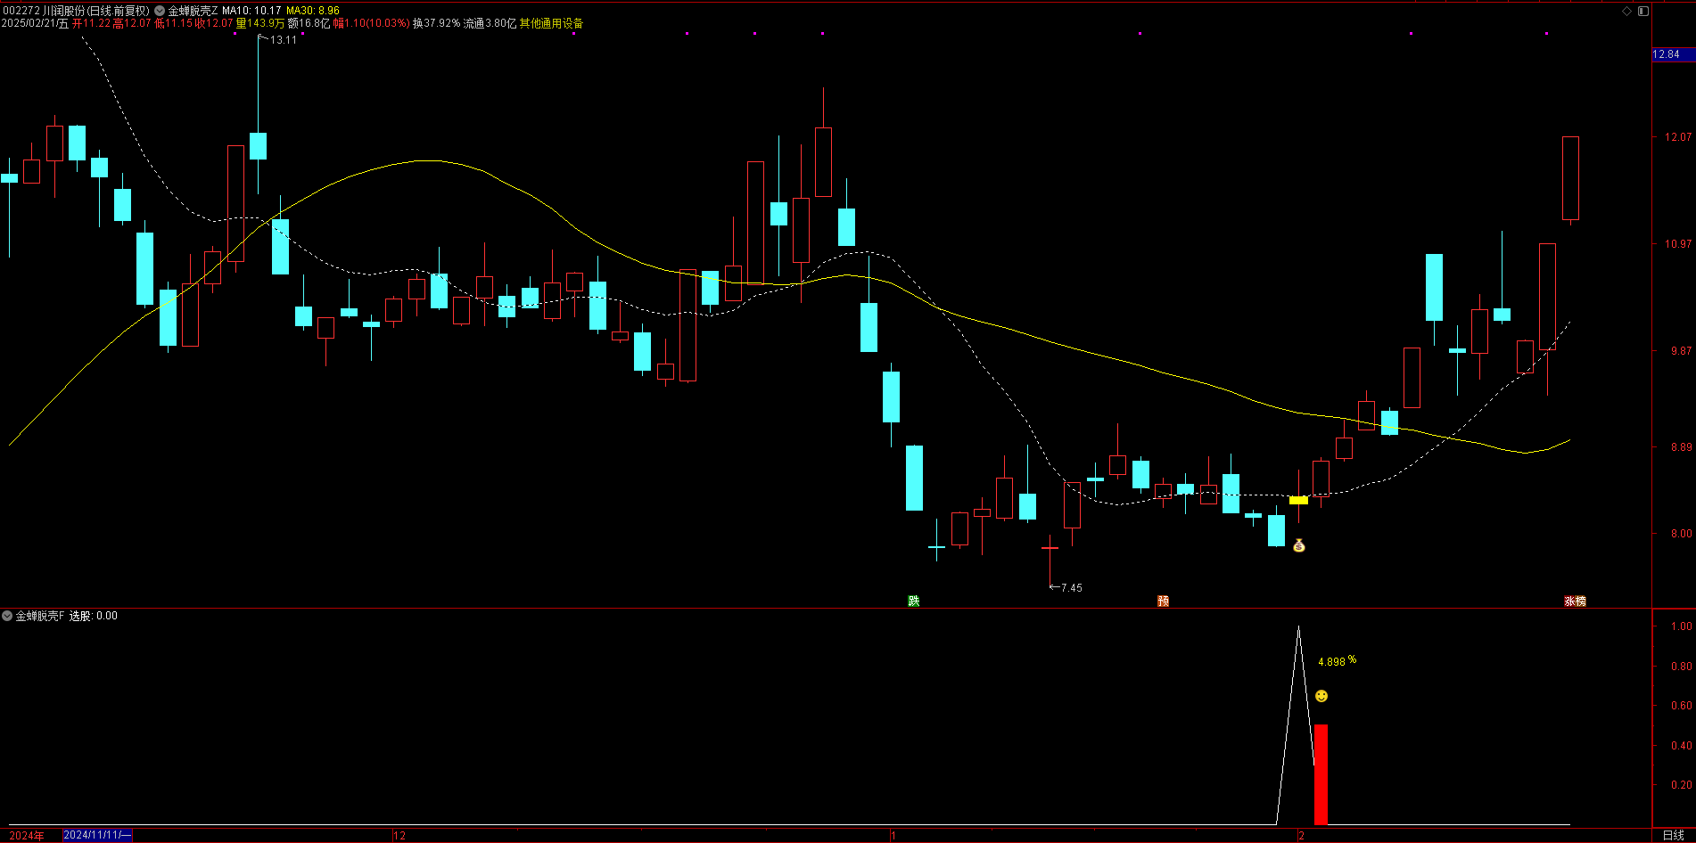Click the orange 预 marker on chart bottom
Screen dimensions: 1696x843
(1163, 602)
